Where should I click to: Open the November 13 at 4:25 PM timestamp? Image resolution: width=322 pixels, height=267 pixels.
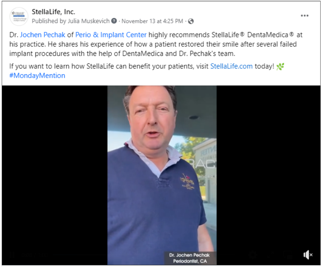[152, 21]
